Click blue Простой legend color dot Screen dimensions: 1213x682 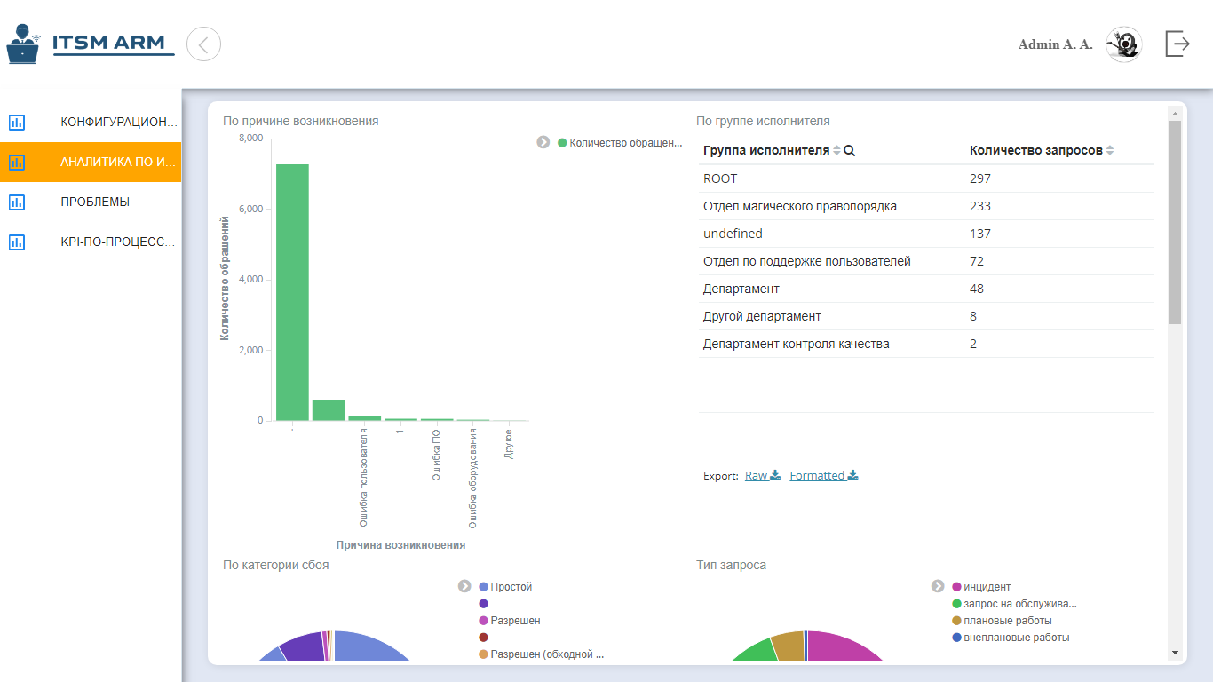tap(484, 587)
